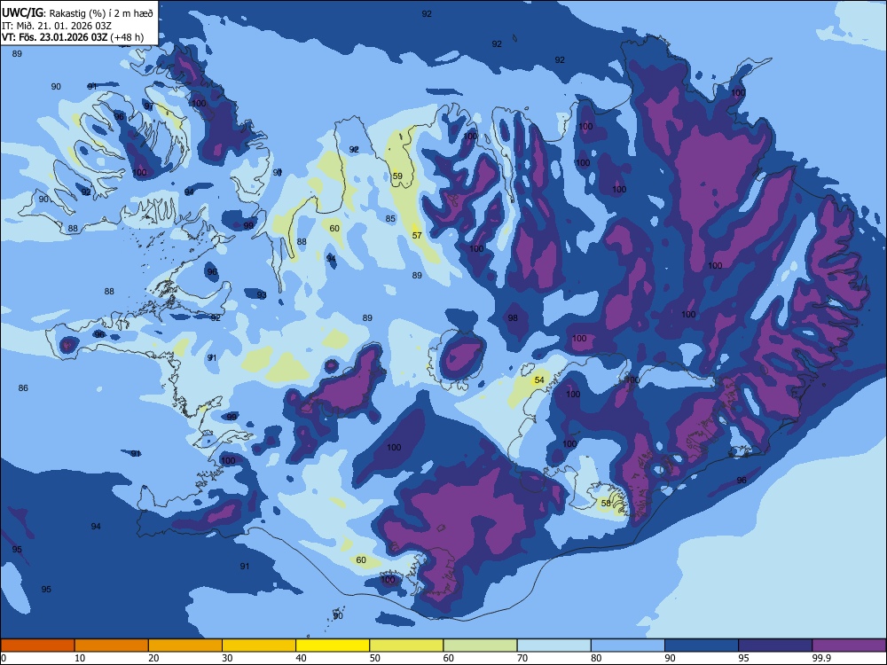Image resolution: width=887 pixels, height=665 pixels.
Task: Pick the pale yellow 50–60 legend swatch
Action: point(406,645)
